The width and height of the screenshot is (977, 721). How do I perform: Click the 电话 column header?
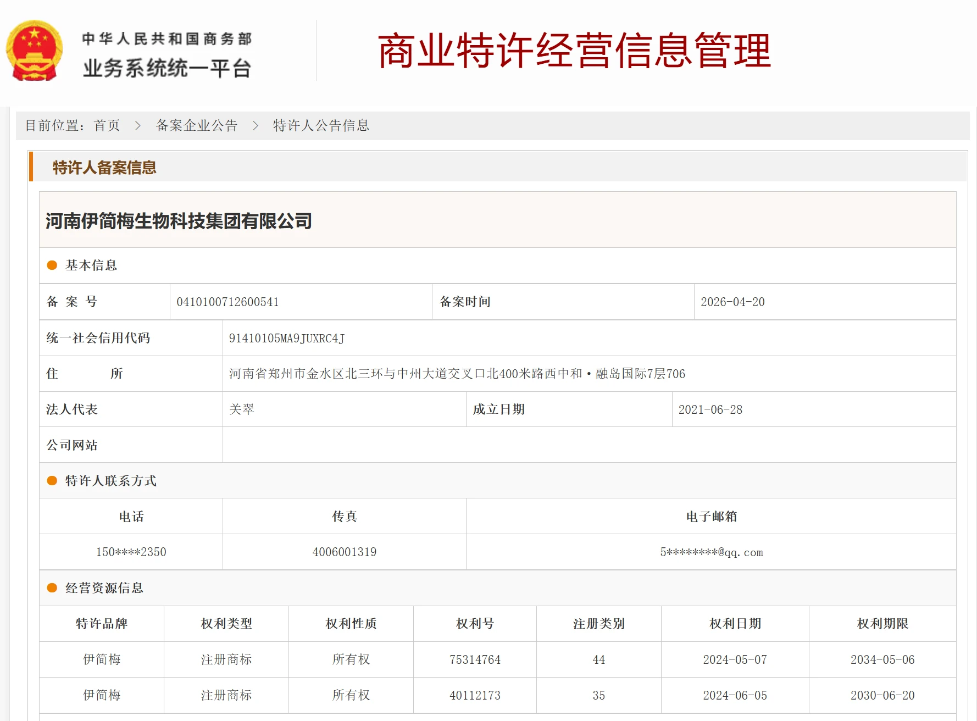pos(131,517)
